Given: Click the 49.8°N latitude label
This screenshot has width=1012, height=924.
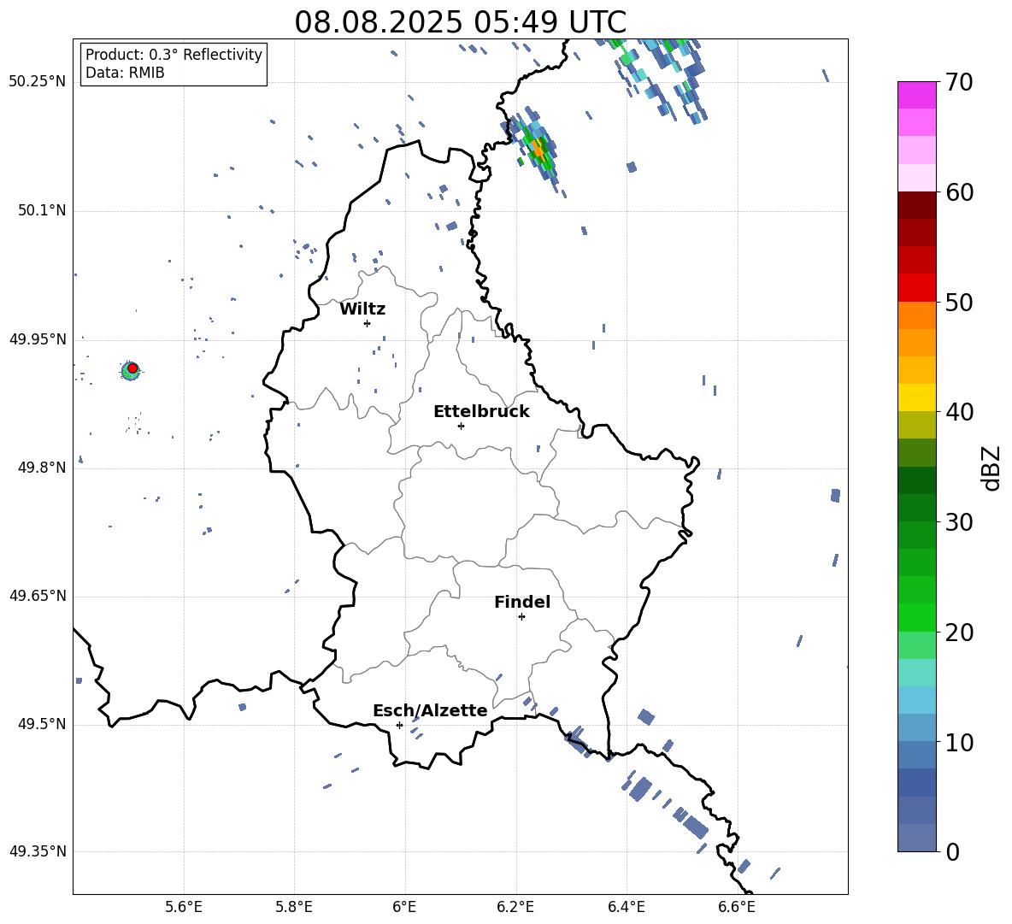Looking at the screenshot, I should point(42,468).
